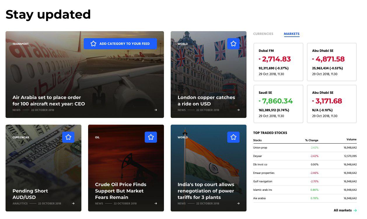Click Top Traded Stocks heading
This screenshot has height=219, width=367.
pos(270,133)
